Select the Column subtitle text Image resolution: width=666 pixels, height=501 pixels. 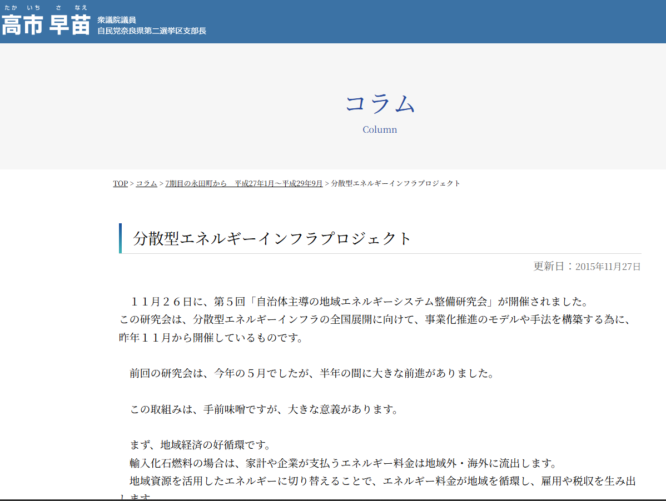coord(380,129)
